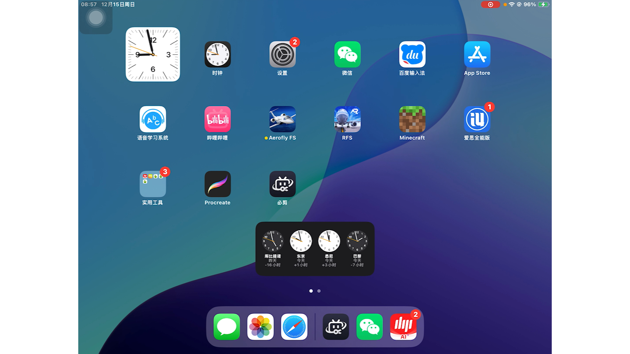Image resolution: width=630 pixels, height=354 pixels.
Task: Tap the large analog clock widget
Action: [x=153, y=54]
